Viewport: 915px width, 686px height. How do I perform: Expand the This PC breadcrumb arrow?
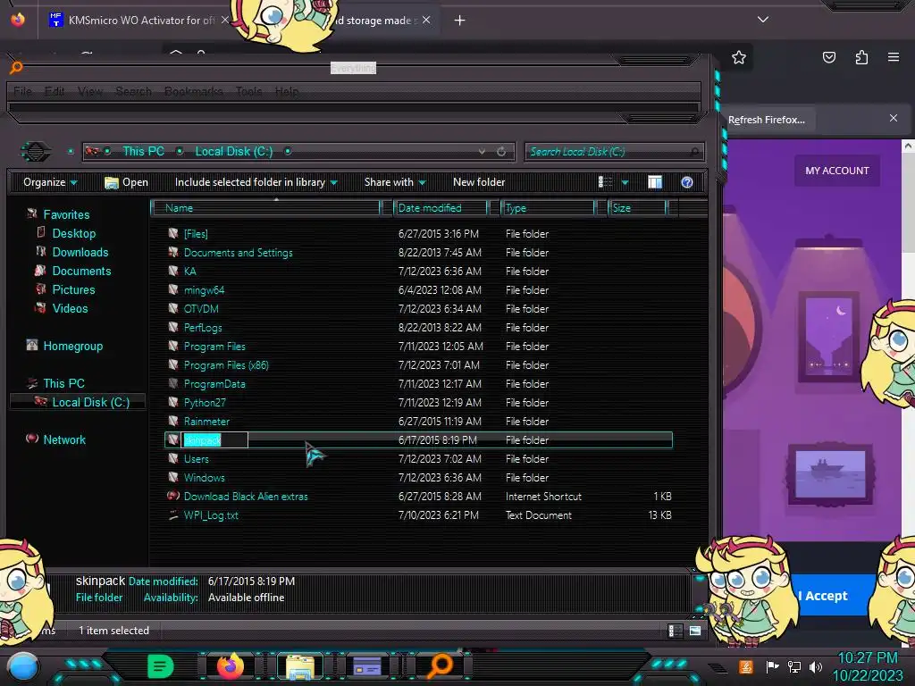[180, 151]
